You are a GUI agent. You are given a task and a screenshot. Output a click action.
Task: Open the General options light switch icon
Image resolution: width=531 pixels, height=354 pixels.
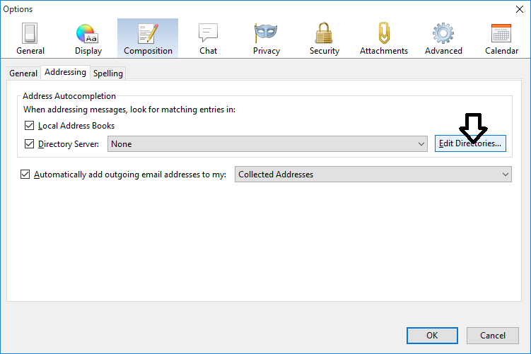coord(30,34)
